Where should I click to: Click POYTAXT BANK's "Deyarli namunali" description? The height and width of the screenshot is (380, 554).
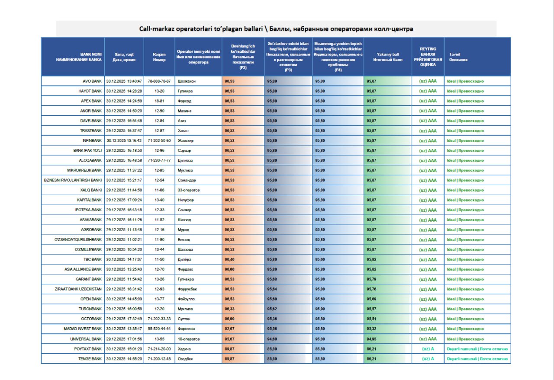477,349
